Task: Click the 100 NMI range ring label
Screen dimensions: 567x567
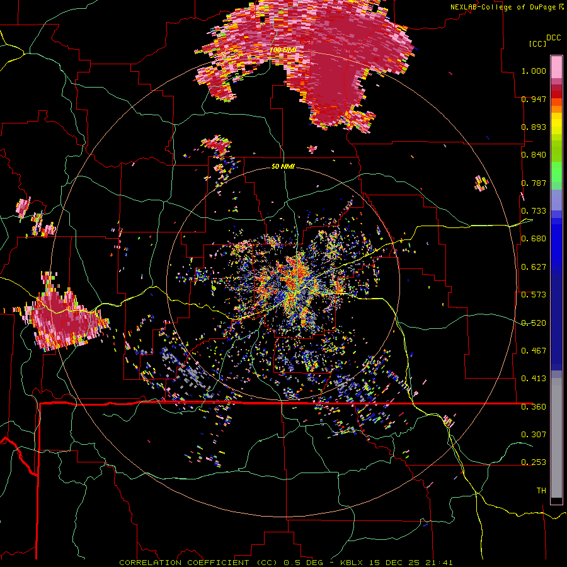Action: point(283,50)
